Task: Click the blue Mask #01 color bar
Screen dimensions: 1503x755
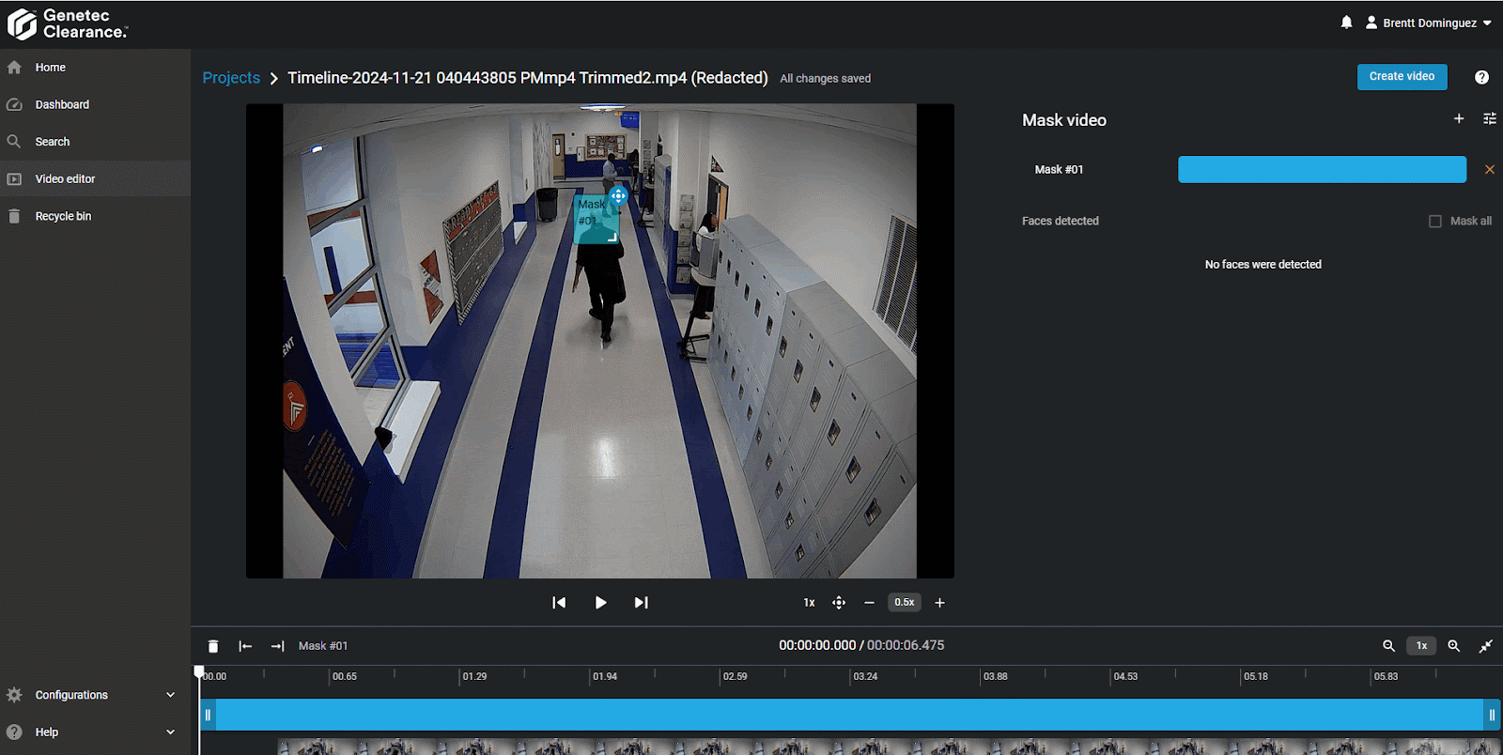Action: click(1322, 170)
